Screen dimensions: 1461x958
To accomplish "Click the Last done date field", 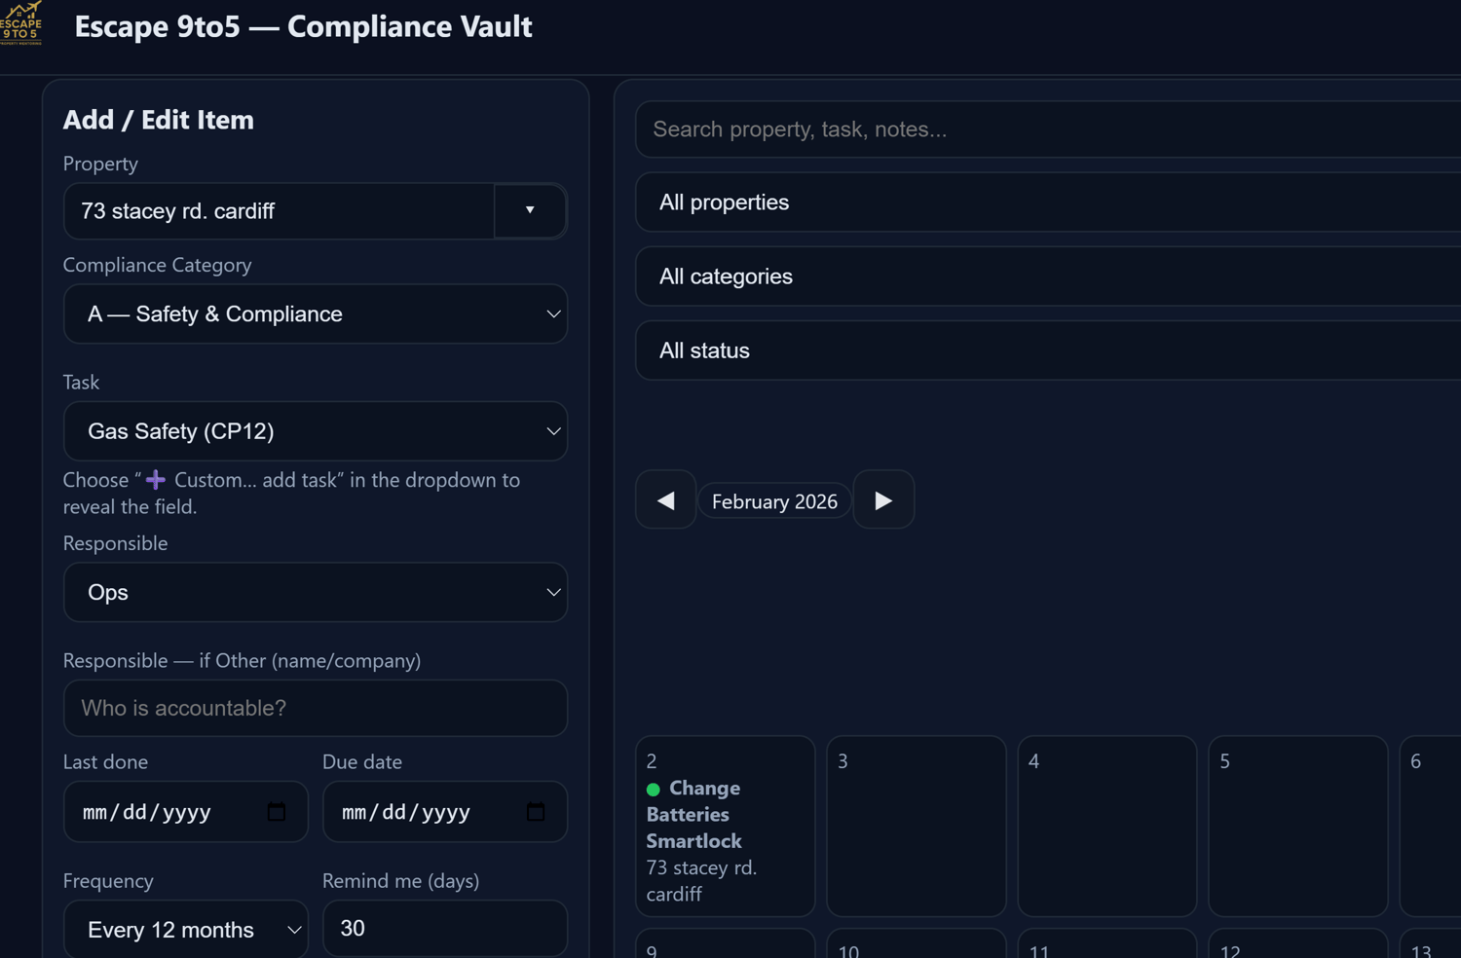I will [186, 812].
